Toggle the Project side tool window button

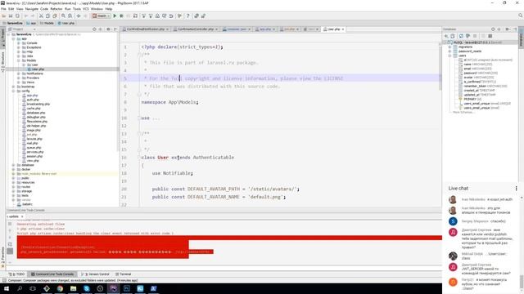(2, 38)
